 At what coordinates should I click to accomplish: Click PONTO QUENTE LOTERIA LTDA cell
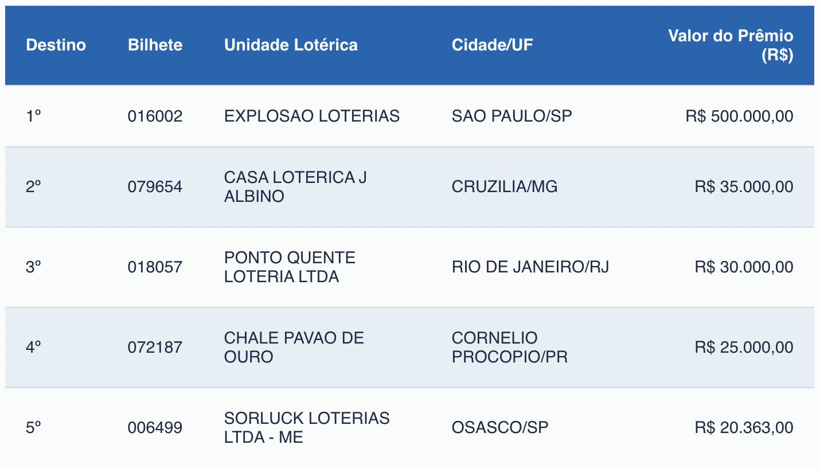click(290, 267)
